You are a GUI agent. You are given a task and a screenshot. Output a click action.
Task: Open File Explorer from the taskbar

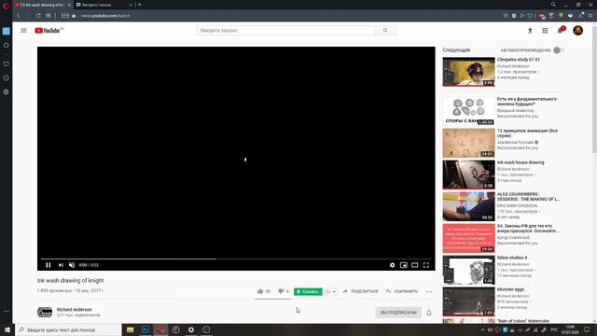pyautogui.click(x=131, y=329)
